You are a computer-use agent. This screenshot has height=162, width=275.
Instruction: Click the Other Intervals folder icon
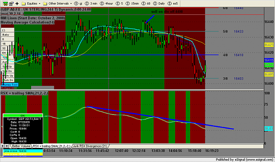(45, 4)
